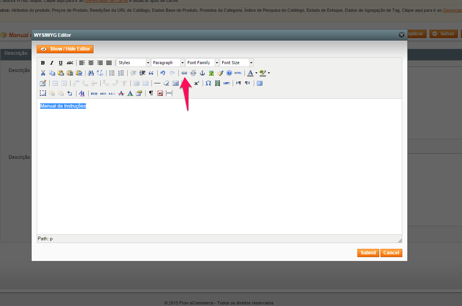
Task: Insert image tree icon
Action: pos(211,73)
